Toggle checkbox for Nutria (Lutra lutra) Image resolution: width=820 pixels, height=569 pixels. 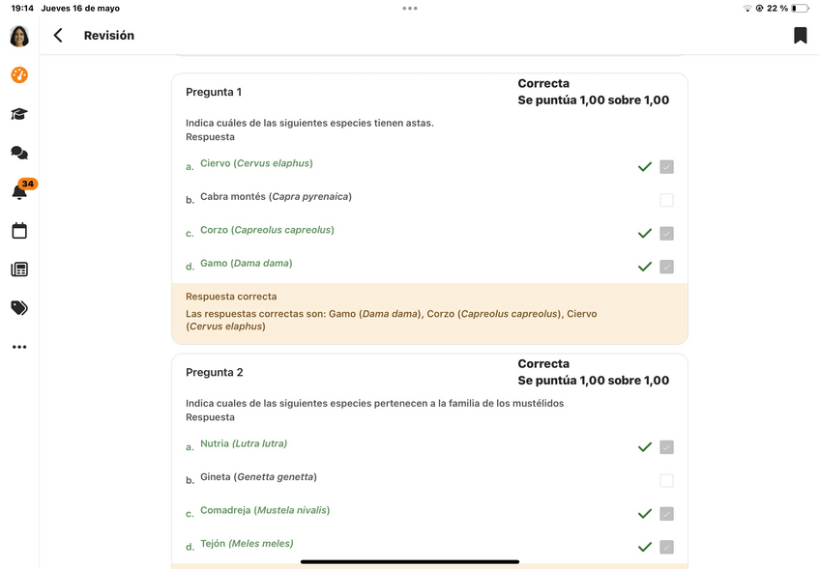[x=666, y=447]
